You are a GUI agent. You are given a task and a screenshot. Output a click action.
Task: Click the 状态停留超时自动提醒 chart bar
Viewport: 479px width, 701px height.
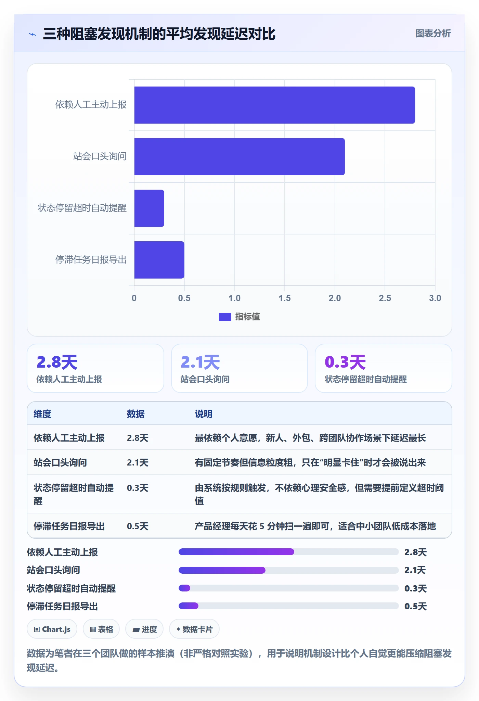coord(149,208)
